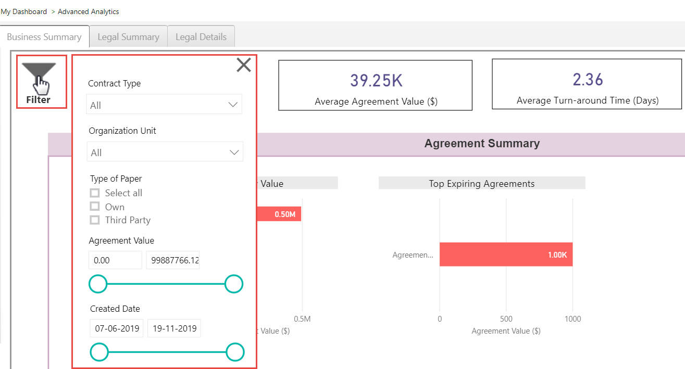Click right handle of Created Date slider
The width and height of the screenshot is (685, 369).
pos(235,352)
